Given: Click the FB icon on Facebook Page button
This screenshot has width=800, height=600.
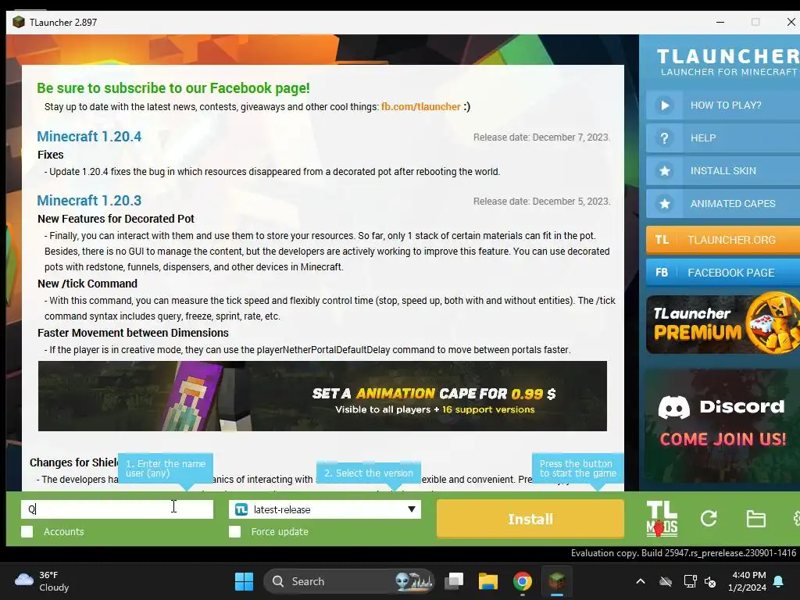Looking at the screenshot, I should (662, 273).
